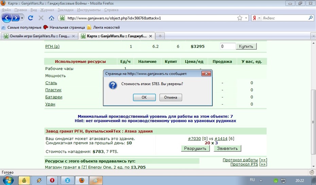Open syndicate #1414 link
The height and width of the screenshot is (185, 316).
(221, 139)
